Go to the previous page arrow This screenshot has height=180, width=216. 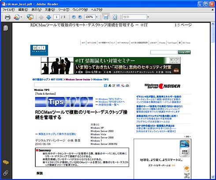point(41,17)
